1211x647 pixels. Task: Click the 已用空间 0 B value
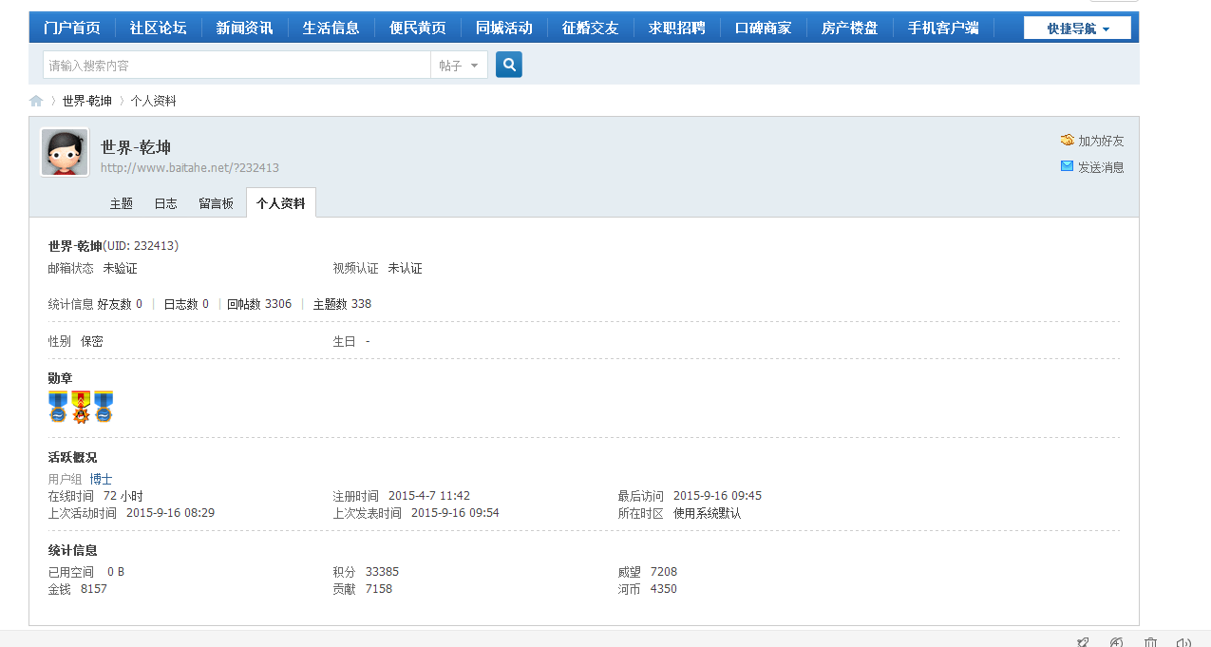pyautogui.click(x=116, y=572)
